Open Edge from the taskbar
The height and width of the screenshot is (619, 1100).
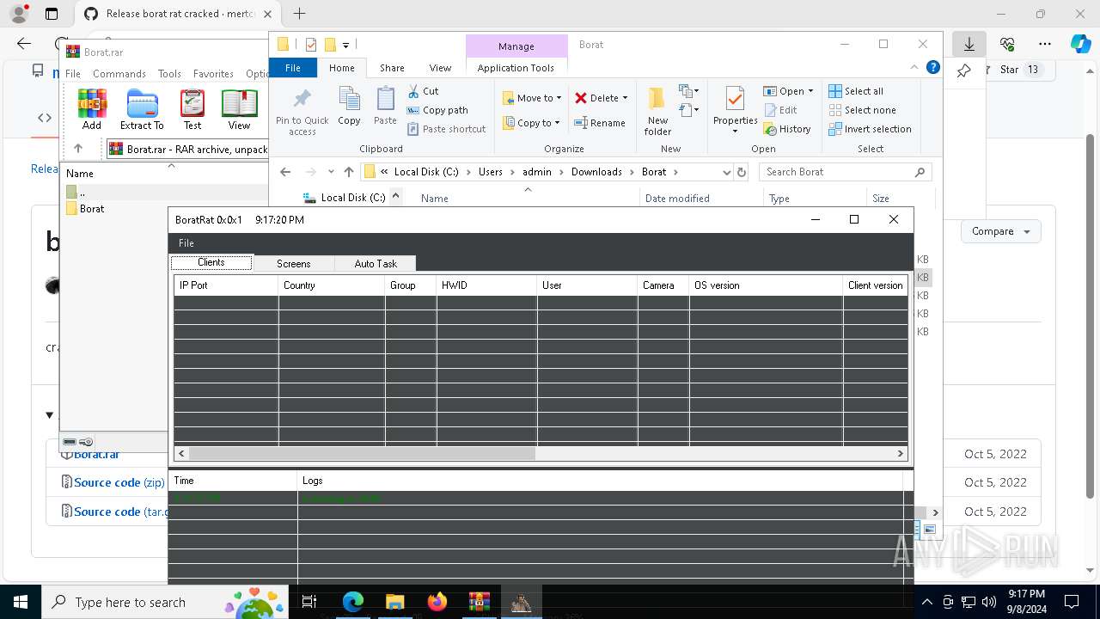pyautogui.click(x=352, y=602)
